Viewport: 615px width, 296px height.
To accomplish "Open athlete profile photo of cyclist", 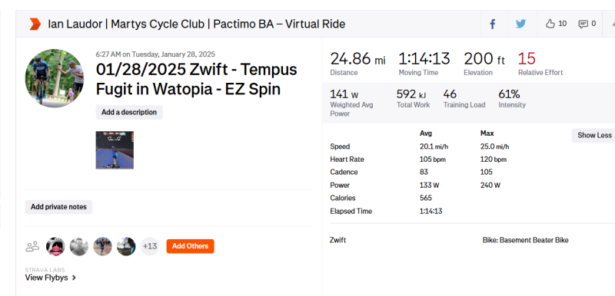I will (x=55, y=78).
